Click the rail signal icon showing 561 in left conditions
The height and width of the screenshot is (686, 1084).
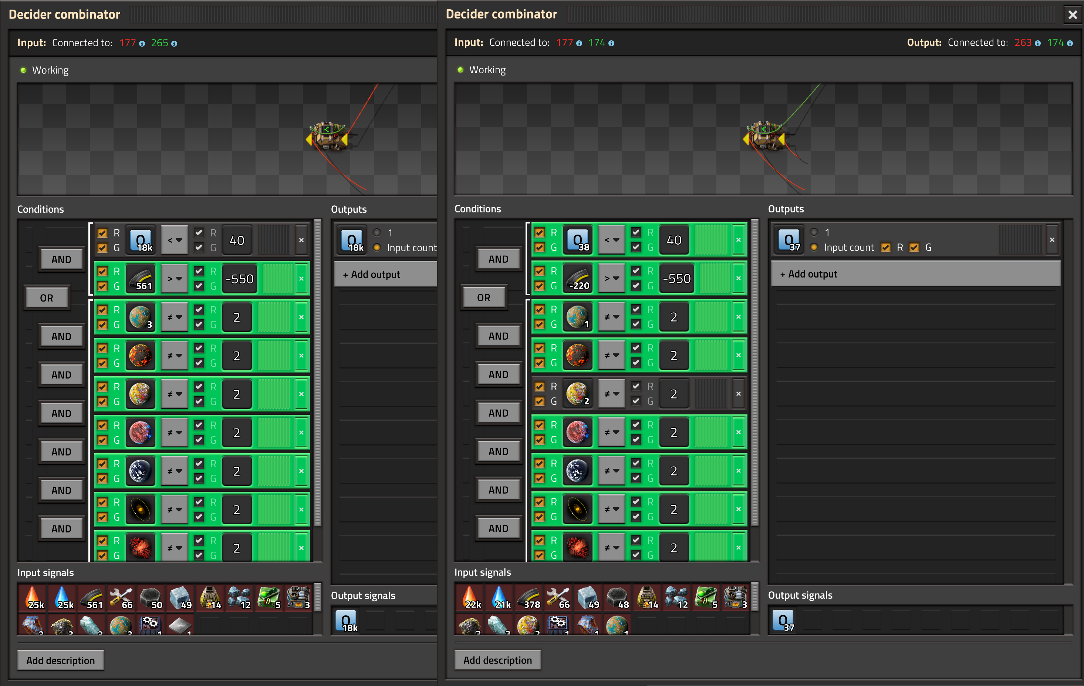tap(141, 279)
